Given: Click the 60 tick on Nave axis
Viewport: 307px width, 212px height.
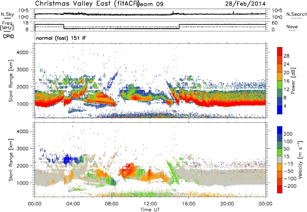Looking at the screenshot, I should click(275, 23).
